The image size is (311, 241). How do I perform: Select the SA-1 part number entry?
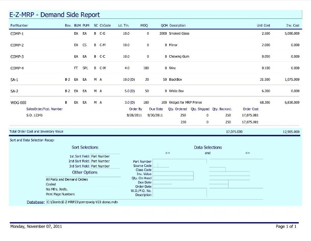coord(14,80)
